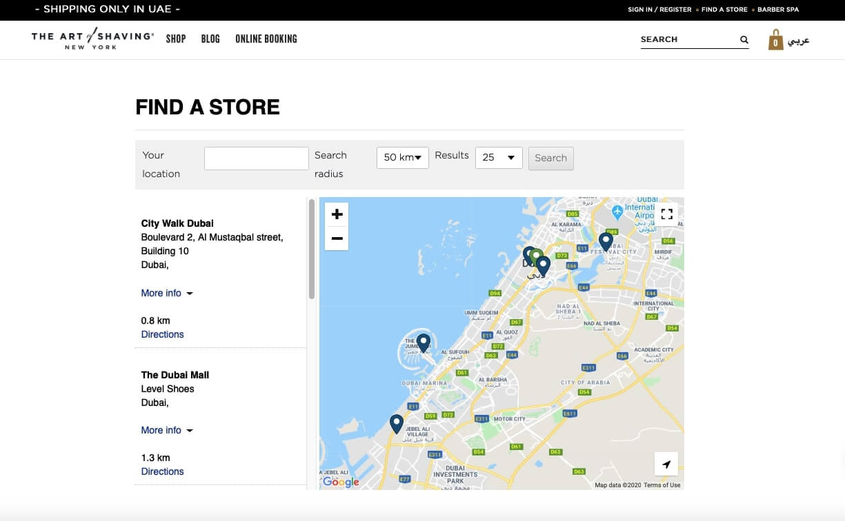Go to ONLINE BOOKING

[x=266, y=39]
